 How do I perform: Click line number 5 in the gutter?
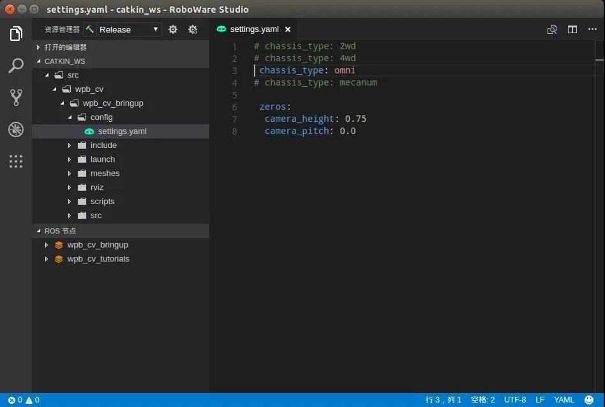234,95
